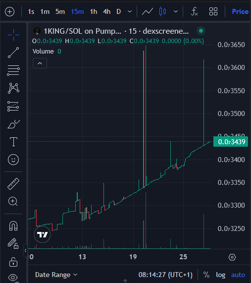Collapse the drawing toolbar side arrow
The image size is (251, 283).
25,250
